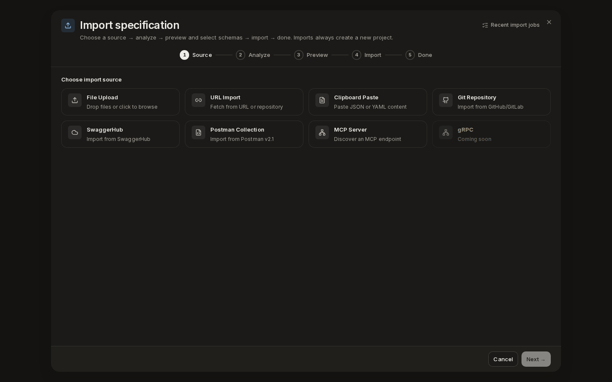
Task: Click the checklist icon next to Recent import jobs
Action: pyautogui.click(x=485, y=25)
